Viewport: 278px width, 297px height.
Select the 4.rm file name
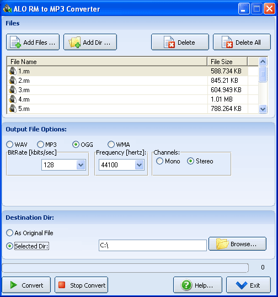coord(24,99)
